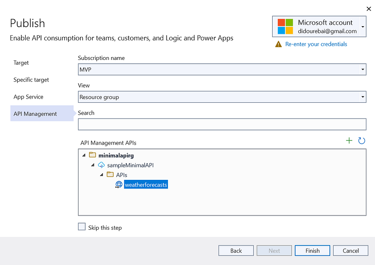Click the weatherforecasts globe icon

point(118,185)
